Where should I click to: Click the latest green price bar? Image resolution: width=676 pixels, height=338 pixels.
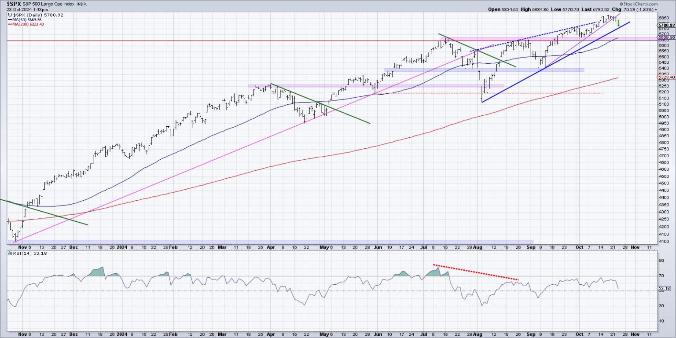pyautogui.click(x=618, y=22)
